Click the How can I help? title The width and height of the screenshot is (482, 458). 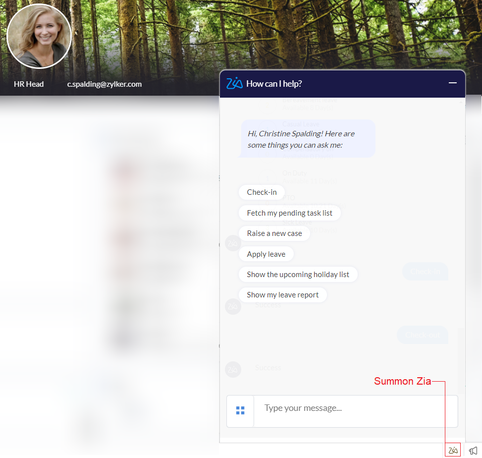274,84
